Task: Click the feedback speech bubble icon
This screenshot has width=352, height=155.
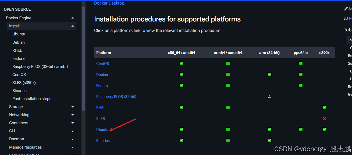Action: (x=346, y=19)
